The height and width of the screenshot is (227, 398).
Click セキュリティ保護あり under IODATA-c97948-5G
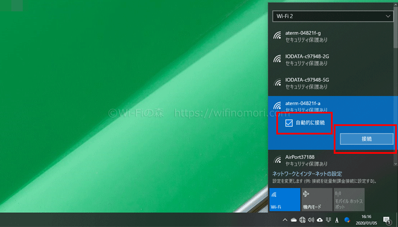point(306,87)
